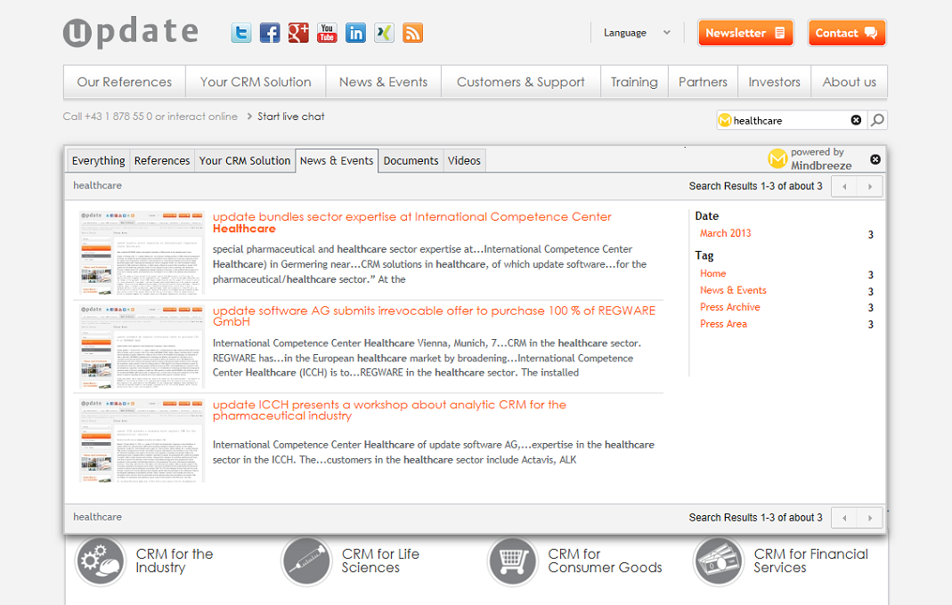
Task: Click the Contact button
Action: click(846, 33)
